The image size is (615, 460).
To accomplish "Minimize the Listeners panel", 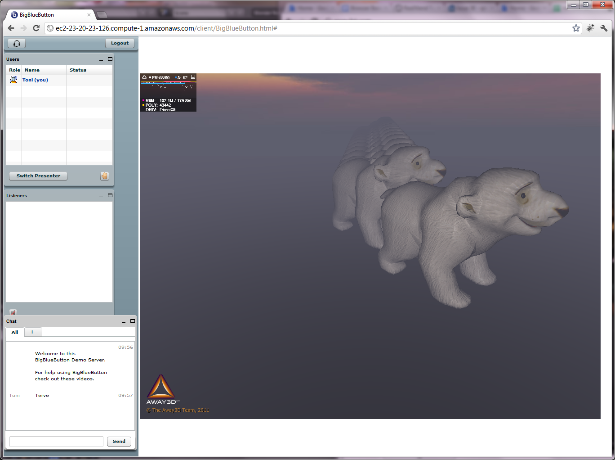I will click(x=101, y=196).
